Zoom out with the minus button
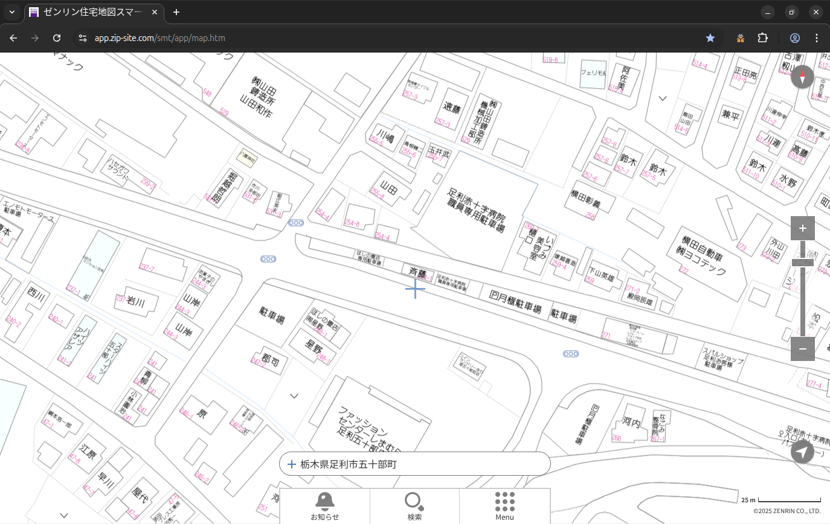830x524 pixels. pos(802,349)
